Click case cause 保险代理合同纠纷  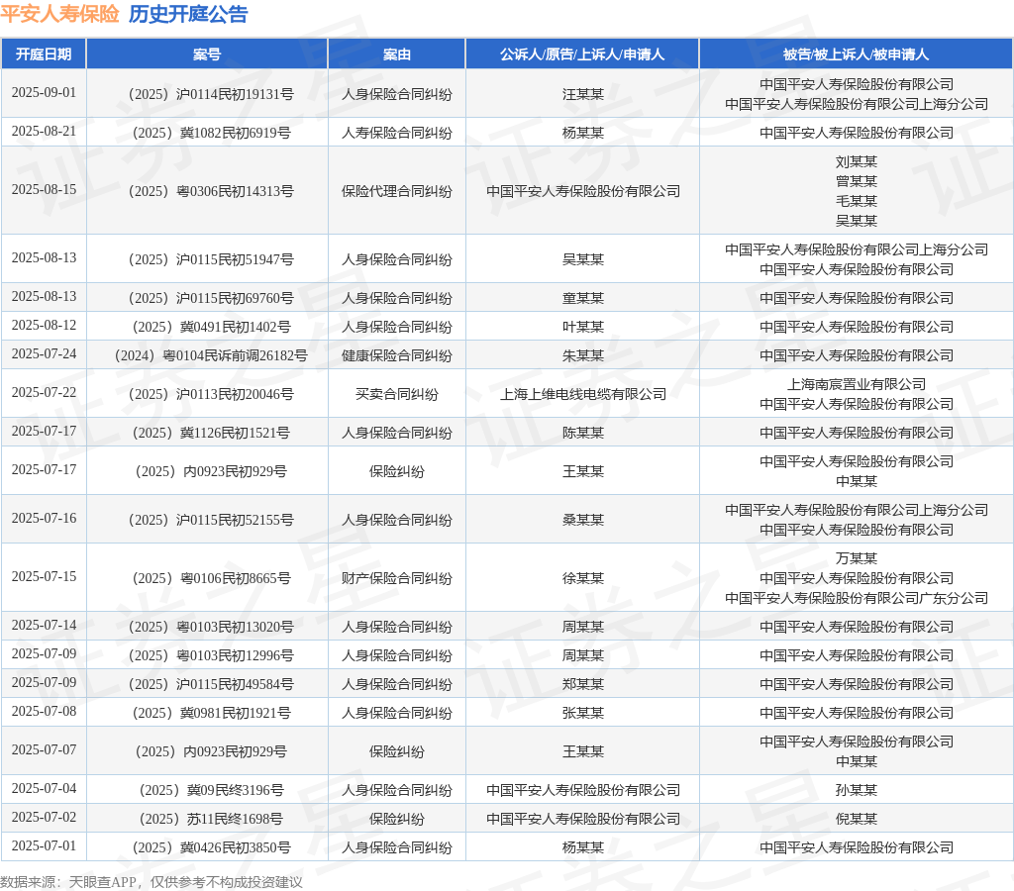click(396, 191)
